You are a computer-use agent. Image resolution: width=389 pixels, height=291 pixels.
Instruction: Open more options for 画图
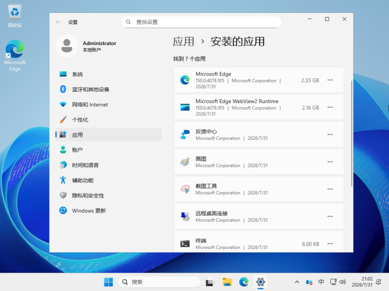[330, 162]
